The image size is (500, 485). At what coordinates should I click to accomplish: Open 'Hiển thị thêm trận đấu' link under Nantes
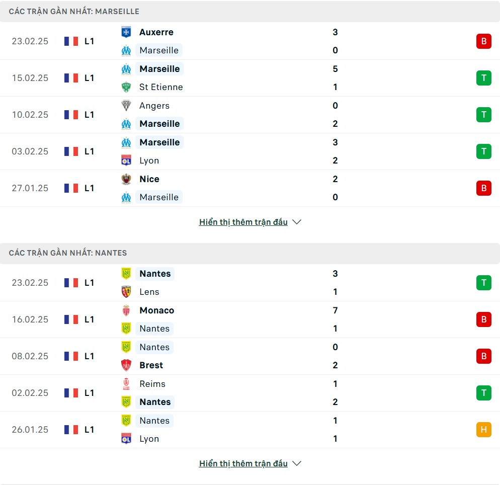pyautogui.click(x=243, y=463)
